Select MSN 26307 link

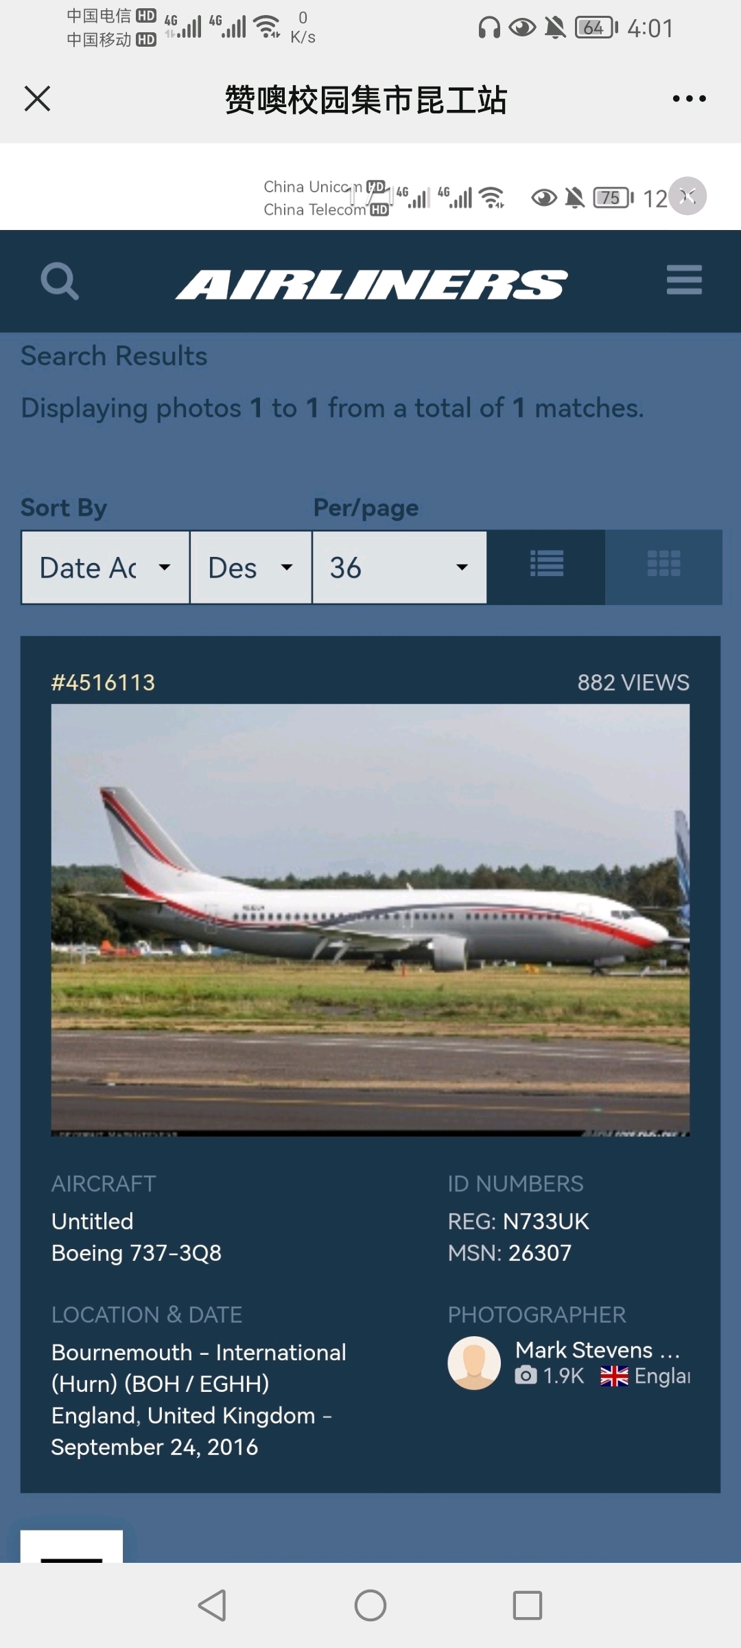(539, 1253)
